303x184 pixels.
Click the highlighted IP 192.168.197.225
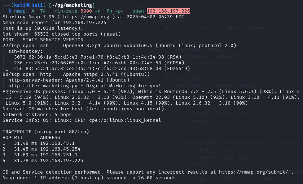[x=168, y=11]
